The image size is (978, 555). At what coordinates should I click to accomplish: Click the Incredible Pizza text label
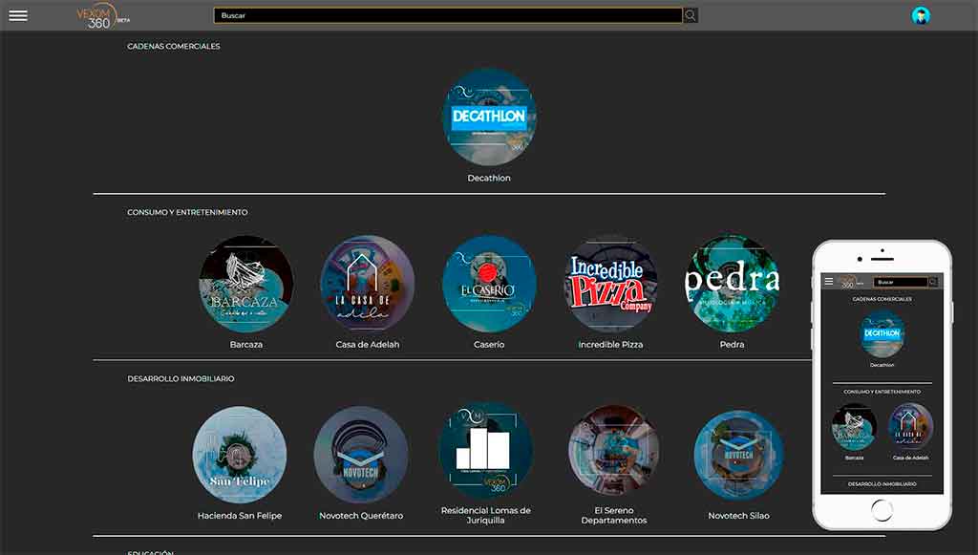pos(611,344)
